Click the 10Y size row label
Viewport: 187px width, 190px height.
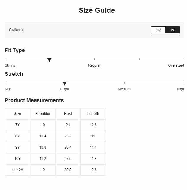pos(18,159)
